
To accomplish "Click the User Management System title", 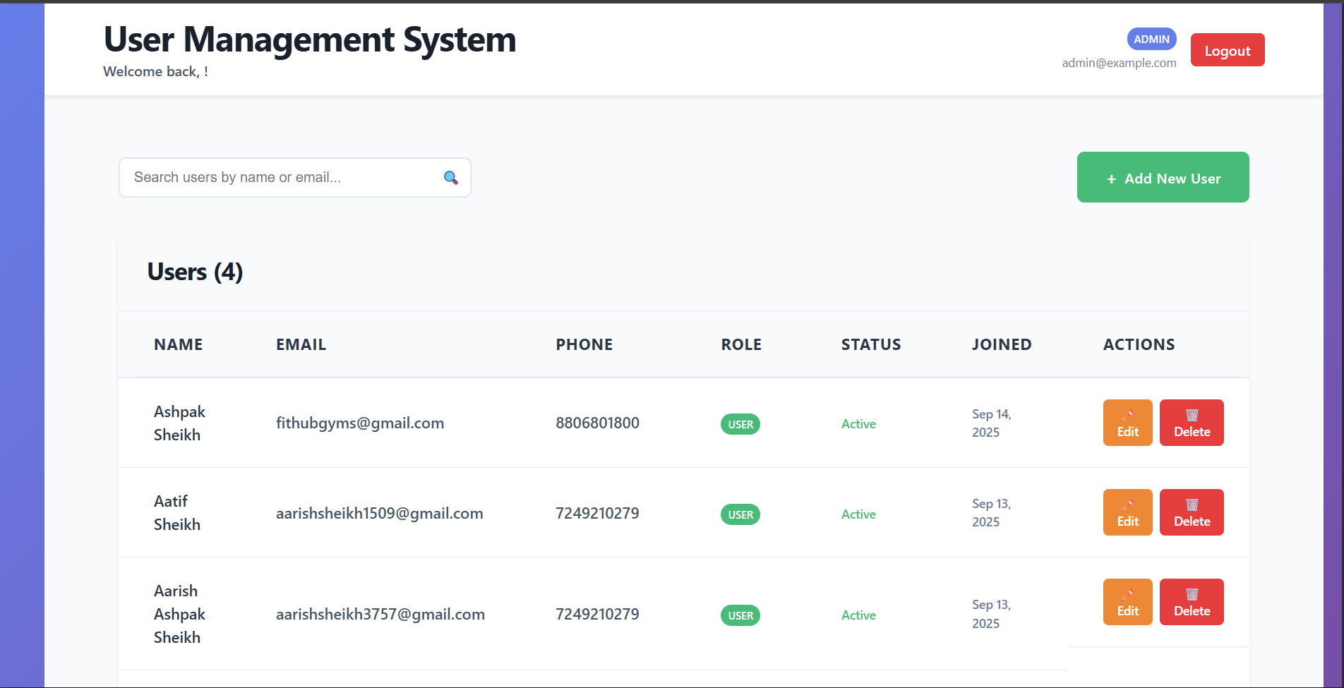I will 310,40.
